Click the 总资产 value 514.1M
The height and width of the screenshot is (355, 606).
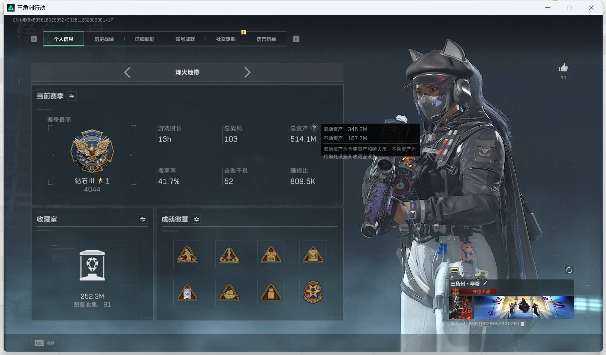pos(303,139)
